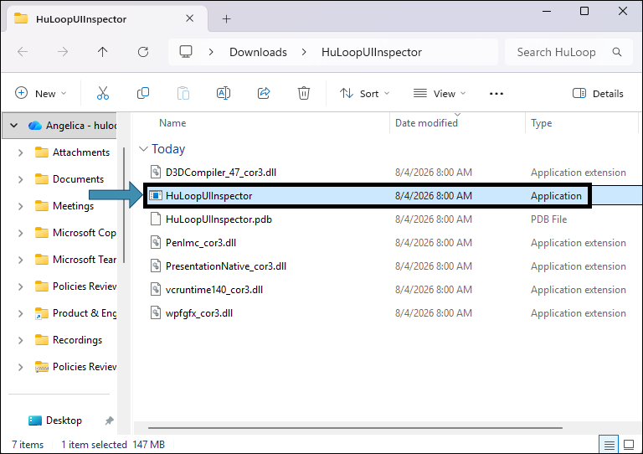
Task: Open the See more three-dots menu
Action: pyautogui.click(x=496, y=94)
